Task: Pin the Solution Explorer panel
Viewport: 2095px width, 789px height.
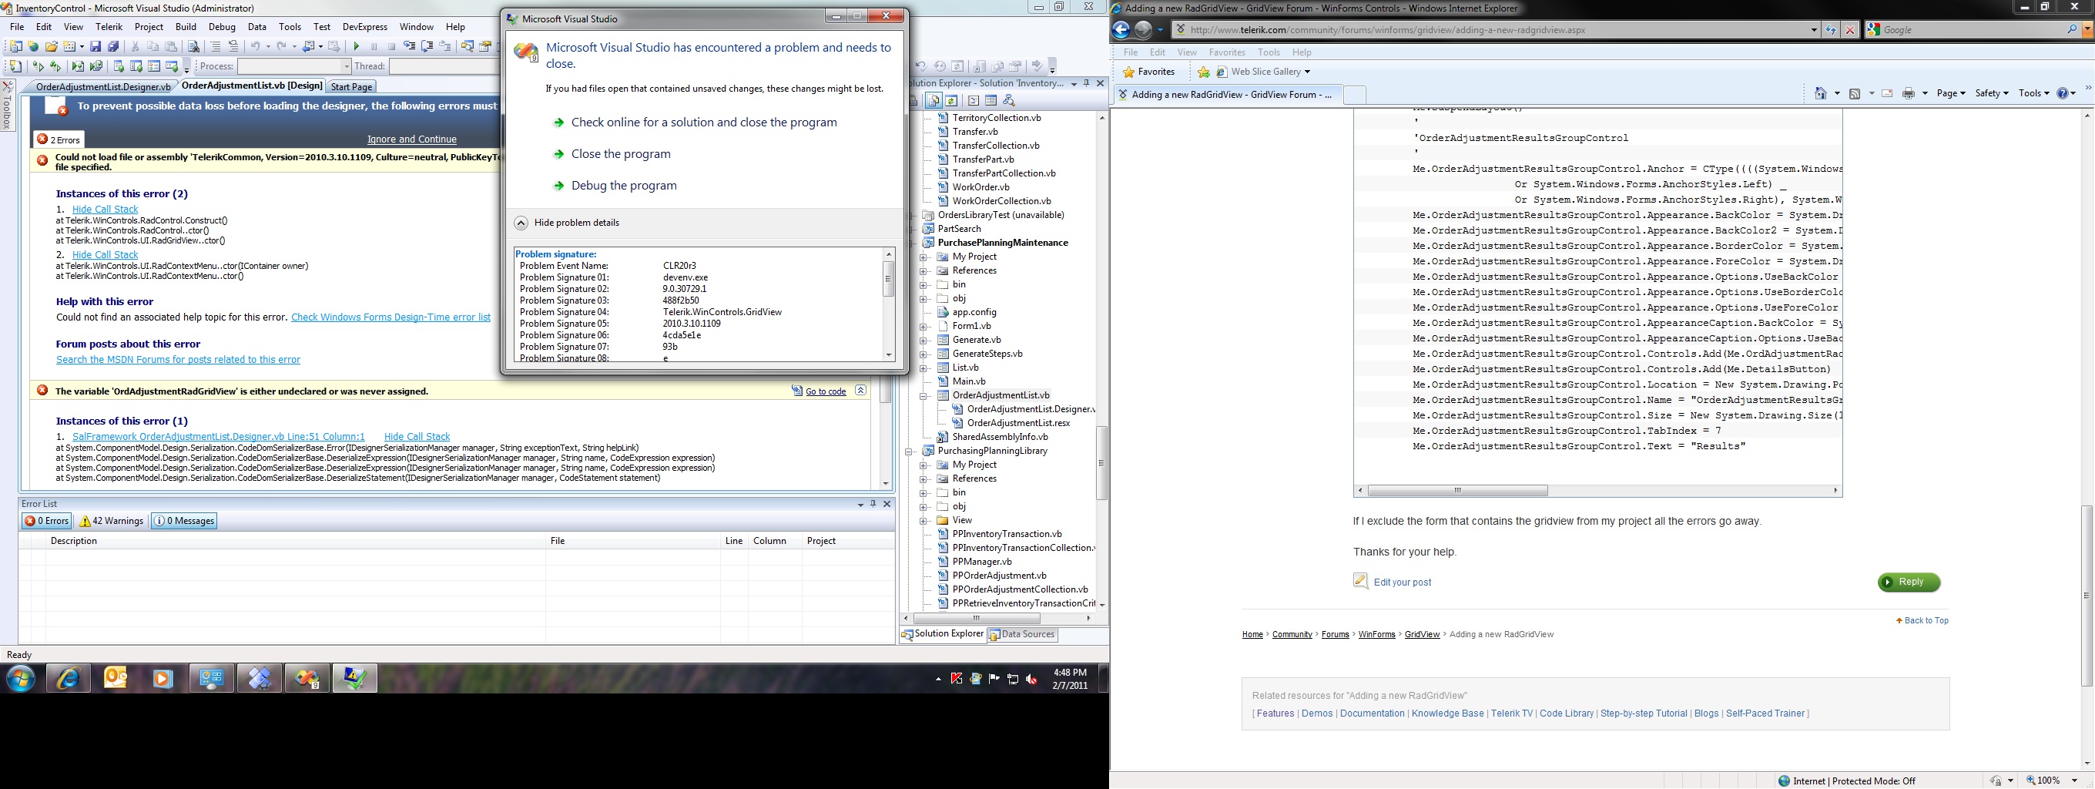Action: (1087, 83)
